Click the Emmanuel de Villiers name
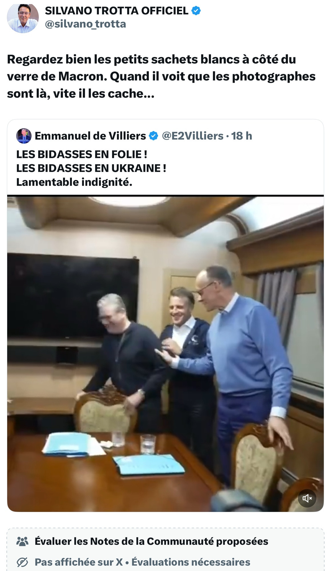Image resolution: width=331 pixels, height=571 pixels. [90, 136]
